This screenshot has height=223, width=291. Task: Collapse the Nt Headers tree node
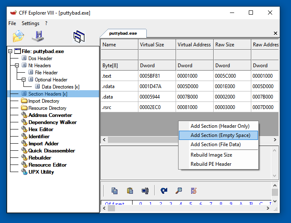point(17,66)
